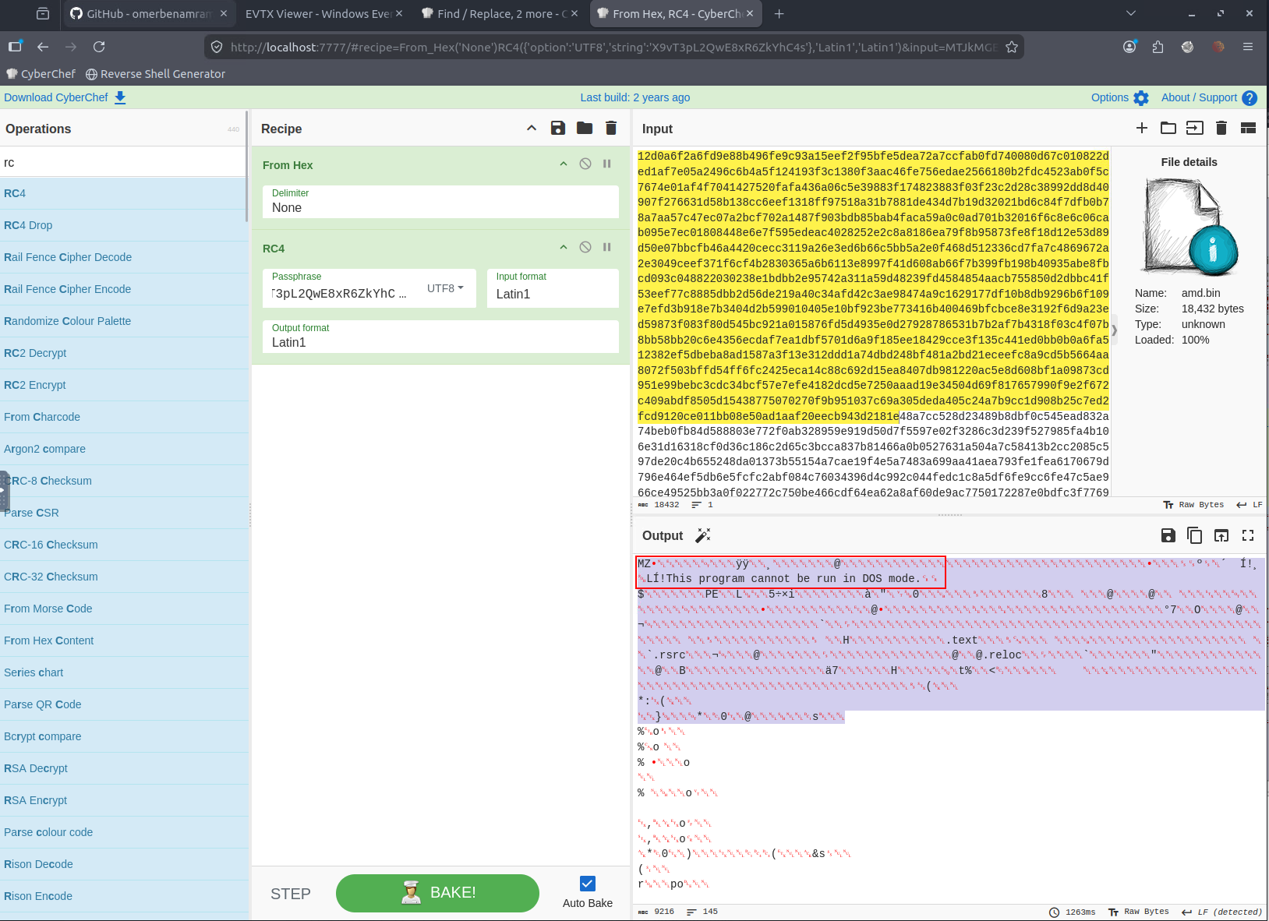Select the From Hex, RC4 browser tab
1269x921 pixels.
tap(676, 13)
